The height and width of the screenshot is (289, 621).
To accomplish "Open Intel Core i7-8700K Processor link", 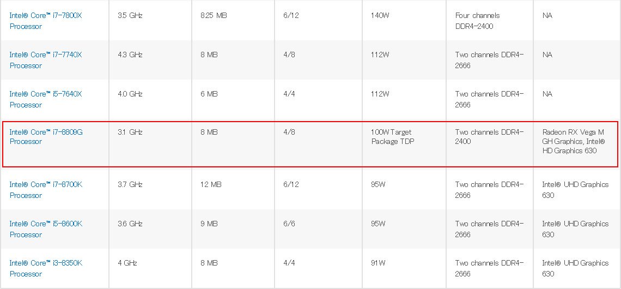I will 46,190.
